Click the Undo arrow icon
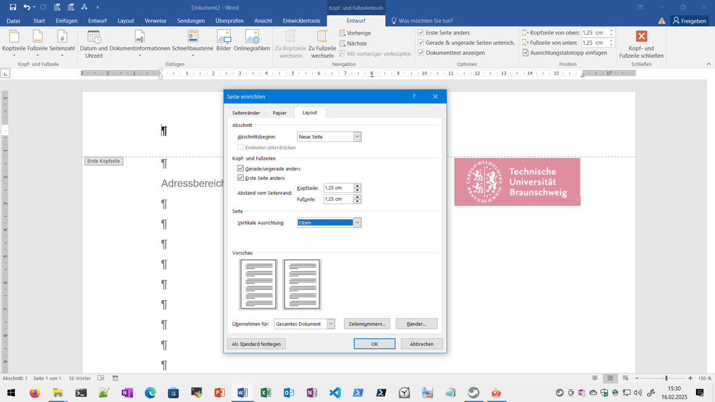This screenshot has width=715, height=402. pyautogui.click(x=26, y=7)
